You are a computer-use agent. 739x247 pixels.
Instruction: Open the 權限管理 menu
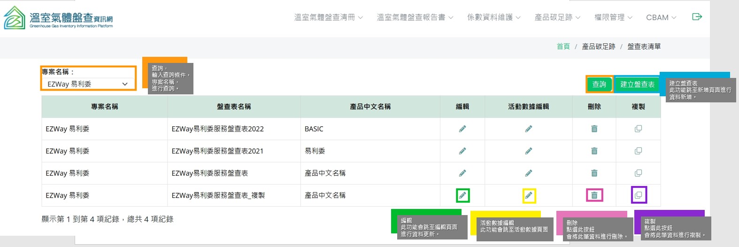coord(613,17)
